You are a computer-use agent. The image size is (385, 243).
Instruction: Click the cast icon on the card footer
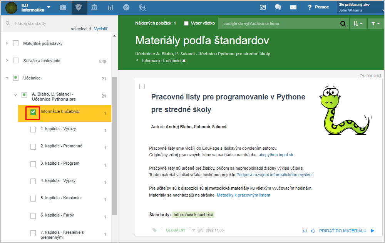(x=305, y=230)
